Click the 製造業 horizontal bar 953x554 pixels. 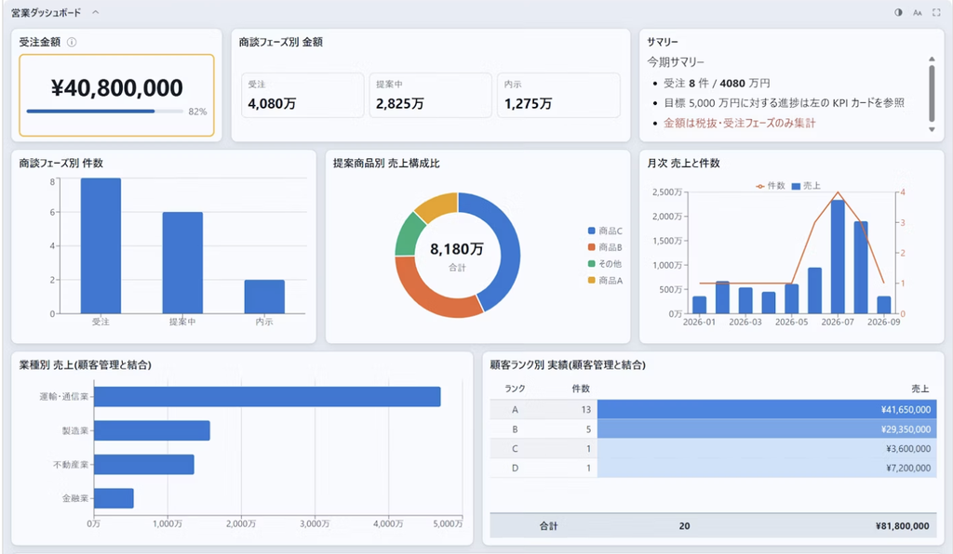coord(152,430)
